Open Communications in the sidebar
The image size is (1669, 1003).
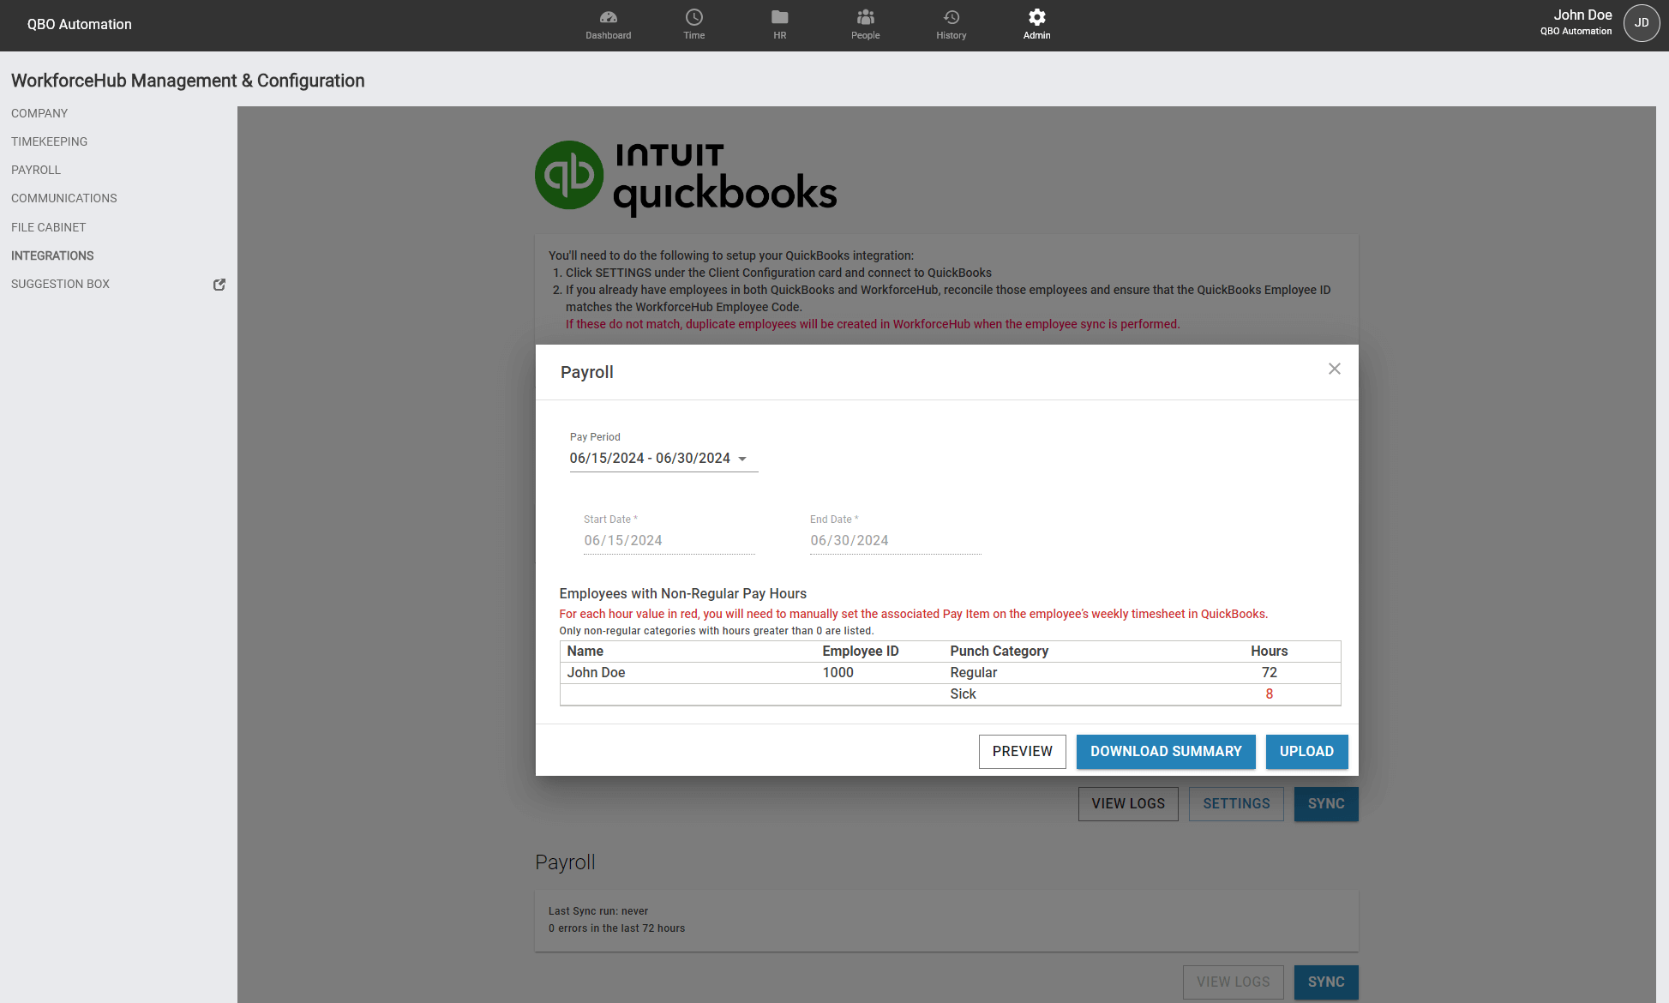[x=63, y=198]
